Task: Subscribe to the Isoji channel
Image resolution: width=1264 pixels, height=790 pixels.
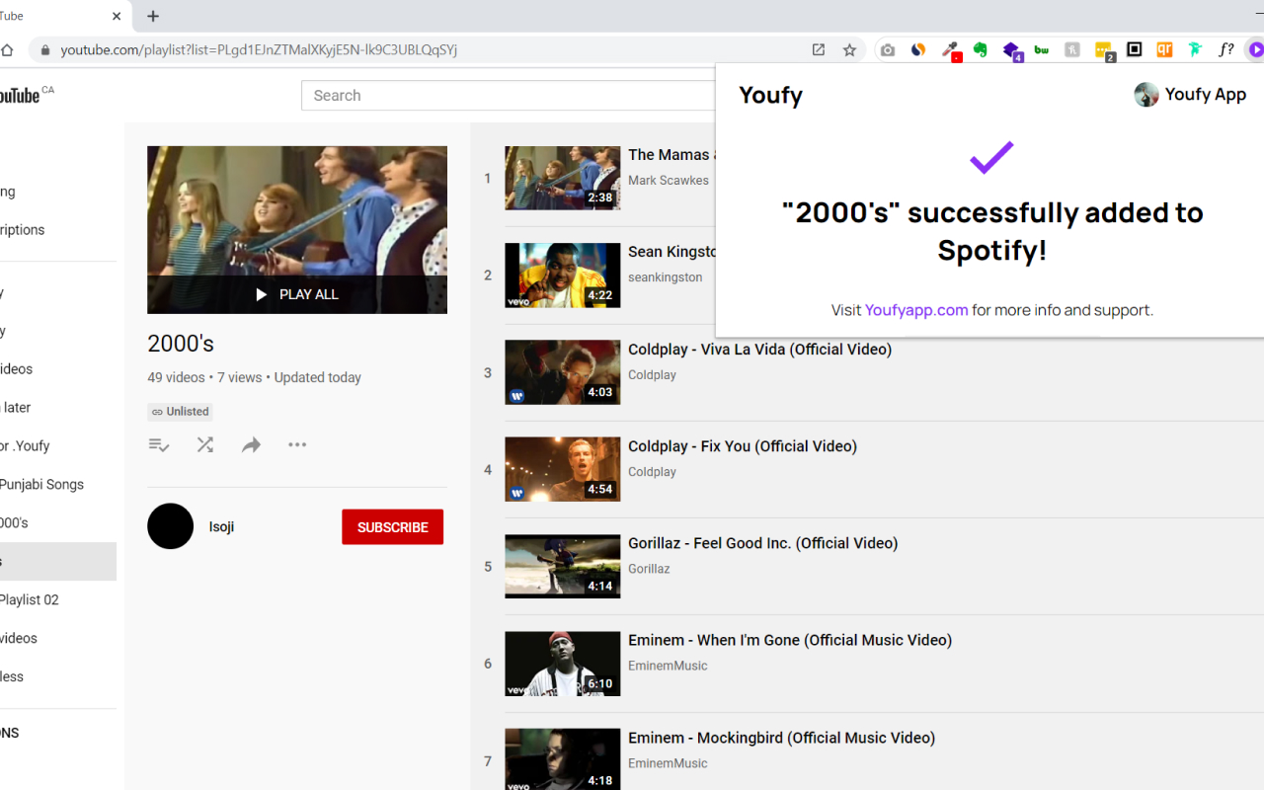Action: coord(392,527)
